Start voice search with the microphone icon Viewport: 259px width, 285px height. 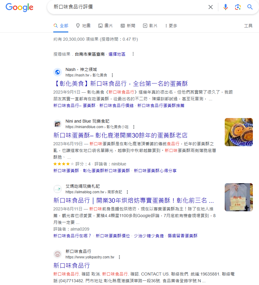[226, 7]
